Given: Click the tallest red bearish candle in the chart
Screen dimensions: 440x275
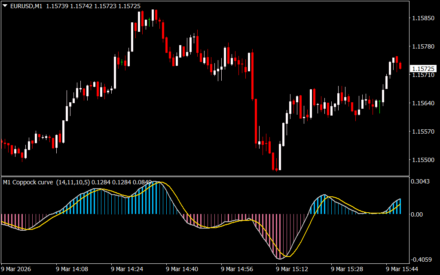Looking at the screenshot, I should click(x=252, y=76).
